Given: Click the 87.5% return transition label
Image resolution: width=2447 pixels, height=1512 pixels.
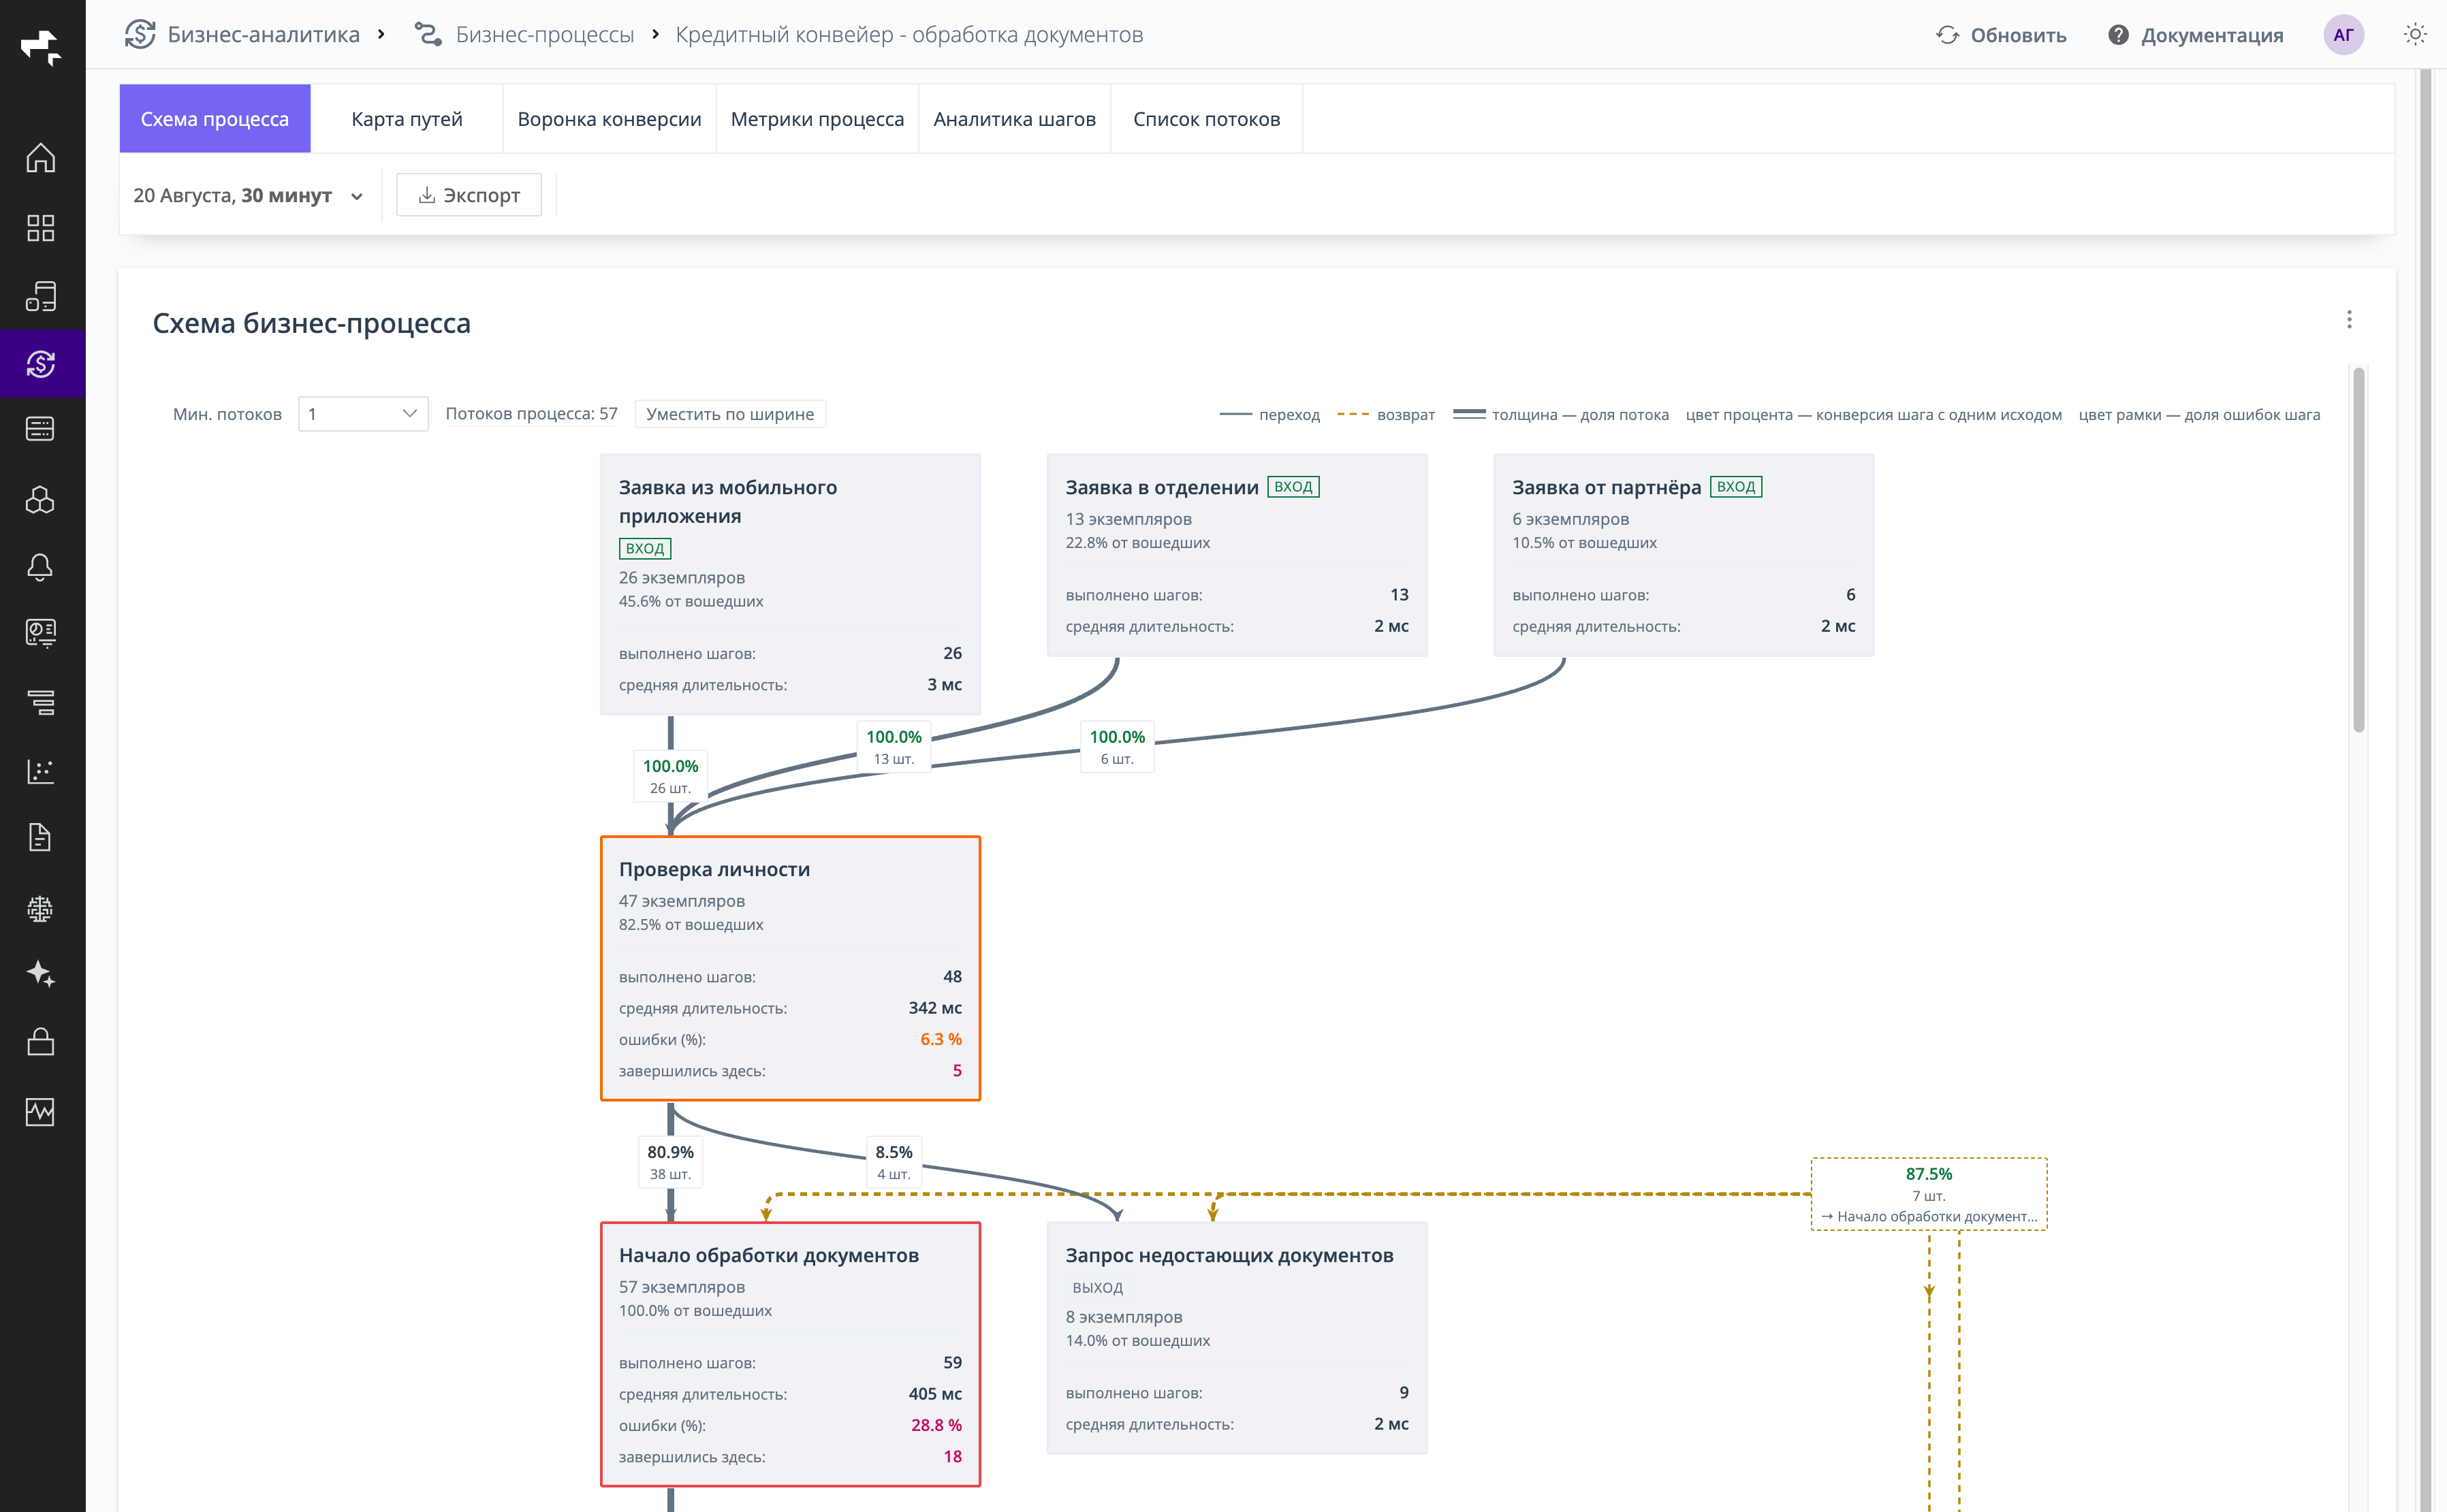Looking at the screenshot, I should click(1929, 1194).
